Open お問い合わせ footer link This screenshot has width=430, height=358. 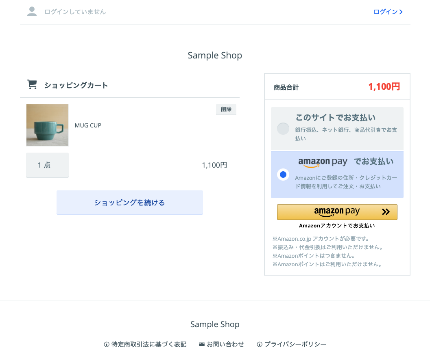click(222, 344)
